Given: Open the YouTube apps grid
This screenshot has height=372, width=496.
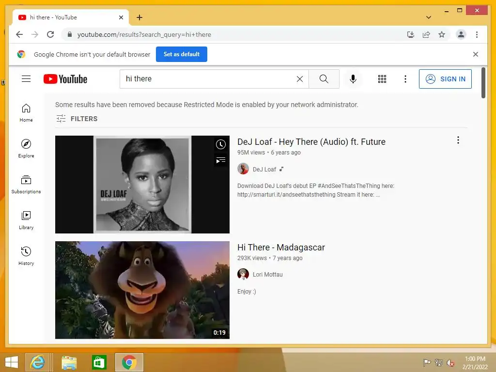Looking at the screenshot, I should point(382,79).
